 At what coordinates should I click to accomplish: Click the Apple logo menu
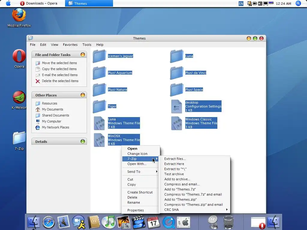click(x=8, y=3)
